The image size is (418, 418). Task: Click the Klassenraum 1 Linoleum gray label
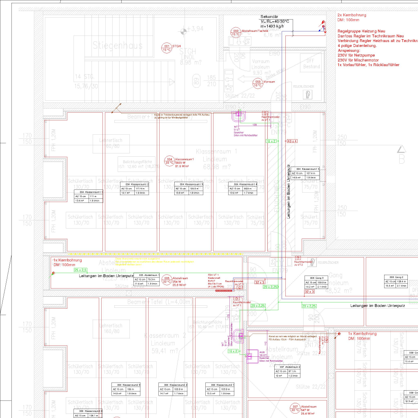tap(216, 159)
